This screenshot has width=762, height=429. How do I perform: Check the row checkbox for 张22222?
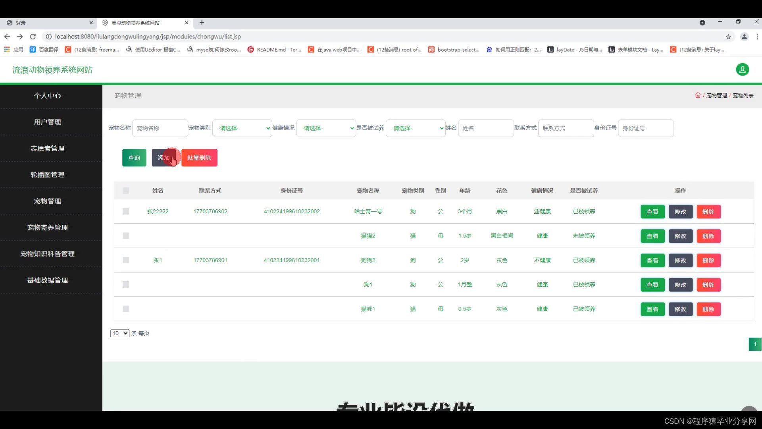coord(126,211)
